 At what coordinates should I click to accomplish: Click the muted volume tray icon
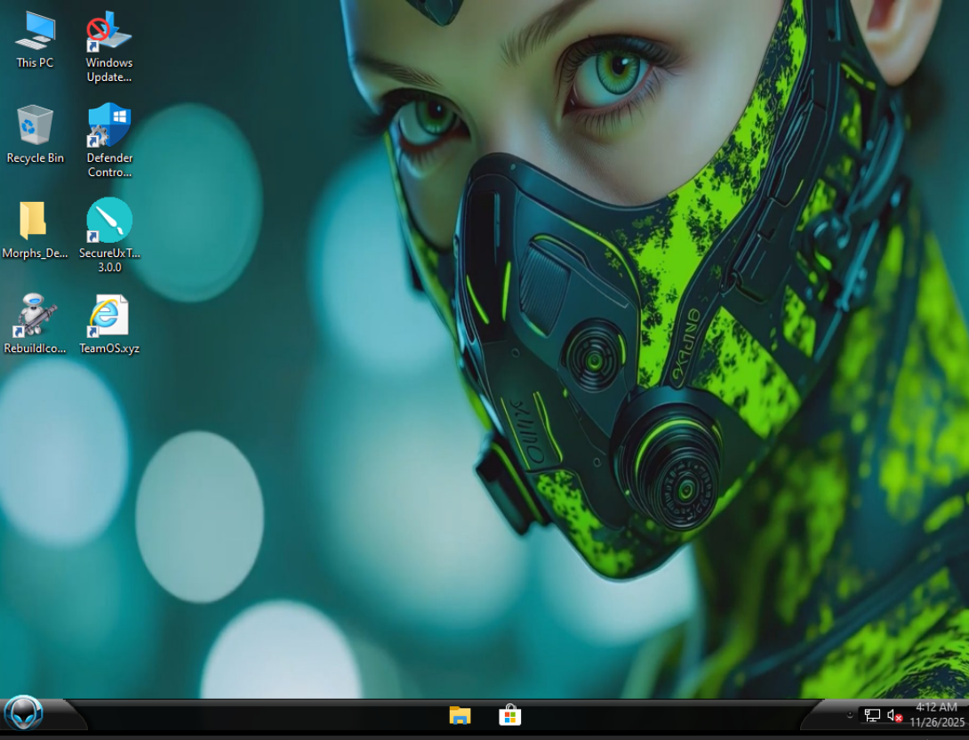pos(894,715)
